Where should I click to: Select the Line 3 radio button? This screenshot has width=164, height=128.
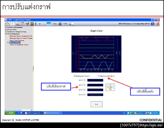[x=84, y=90]
